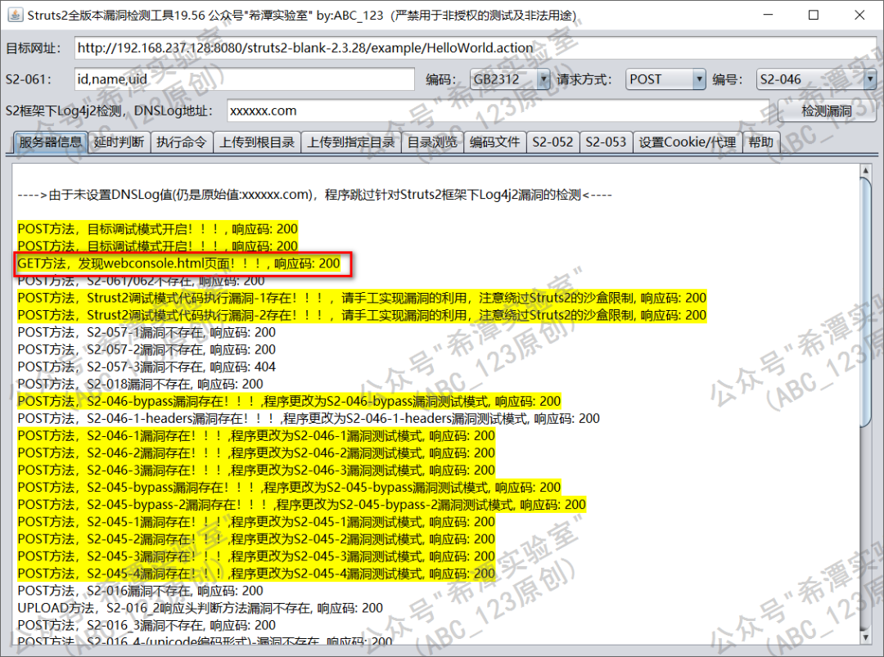Viewport: 884px width, 657px height.
Task: Click the scrollbar down arrow in results
Action: point(865,638)
